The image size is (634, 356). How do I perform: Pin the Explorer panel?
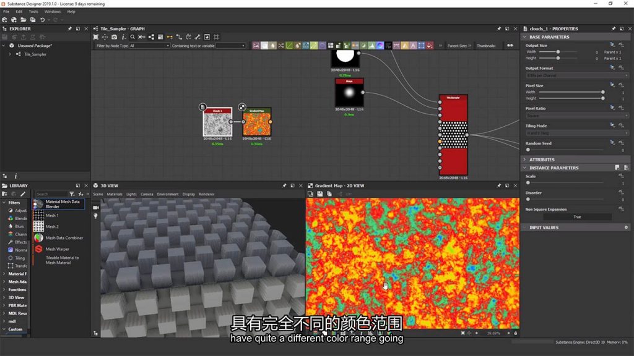69,28
